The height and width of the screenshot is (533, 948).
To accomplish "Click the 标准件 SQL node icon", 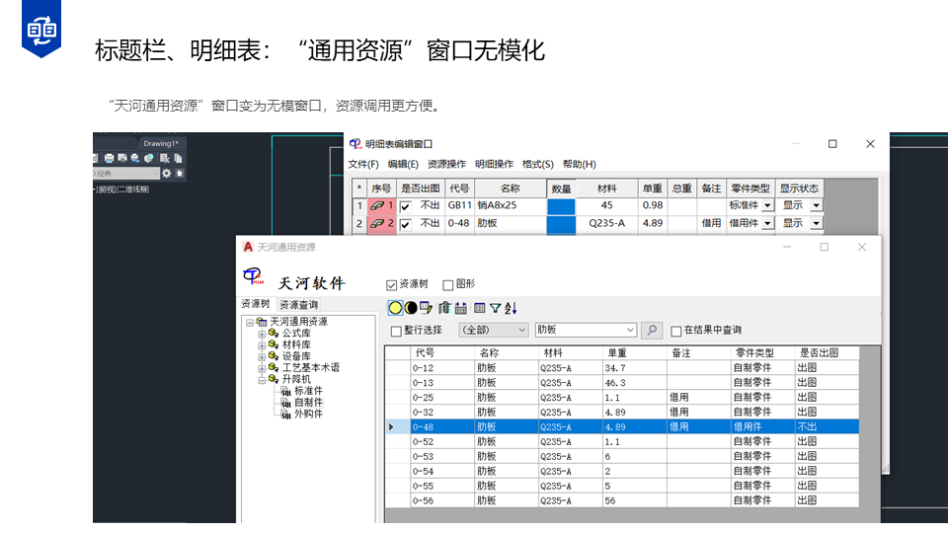I will [x=286, y=392].
